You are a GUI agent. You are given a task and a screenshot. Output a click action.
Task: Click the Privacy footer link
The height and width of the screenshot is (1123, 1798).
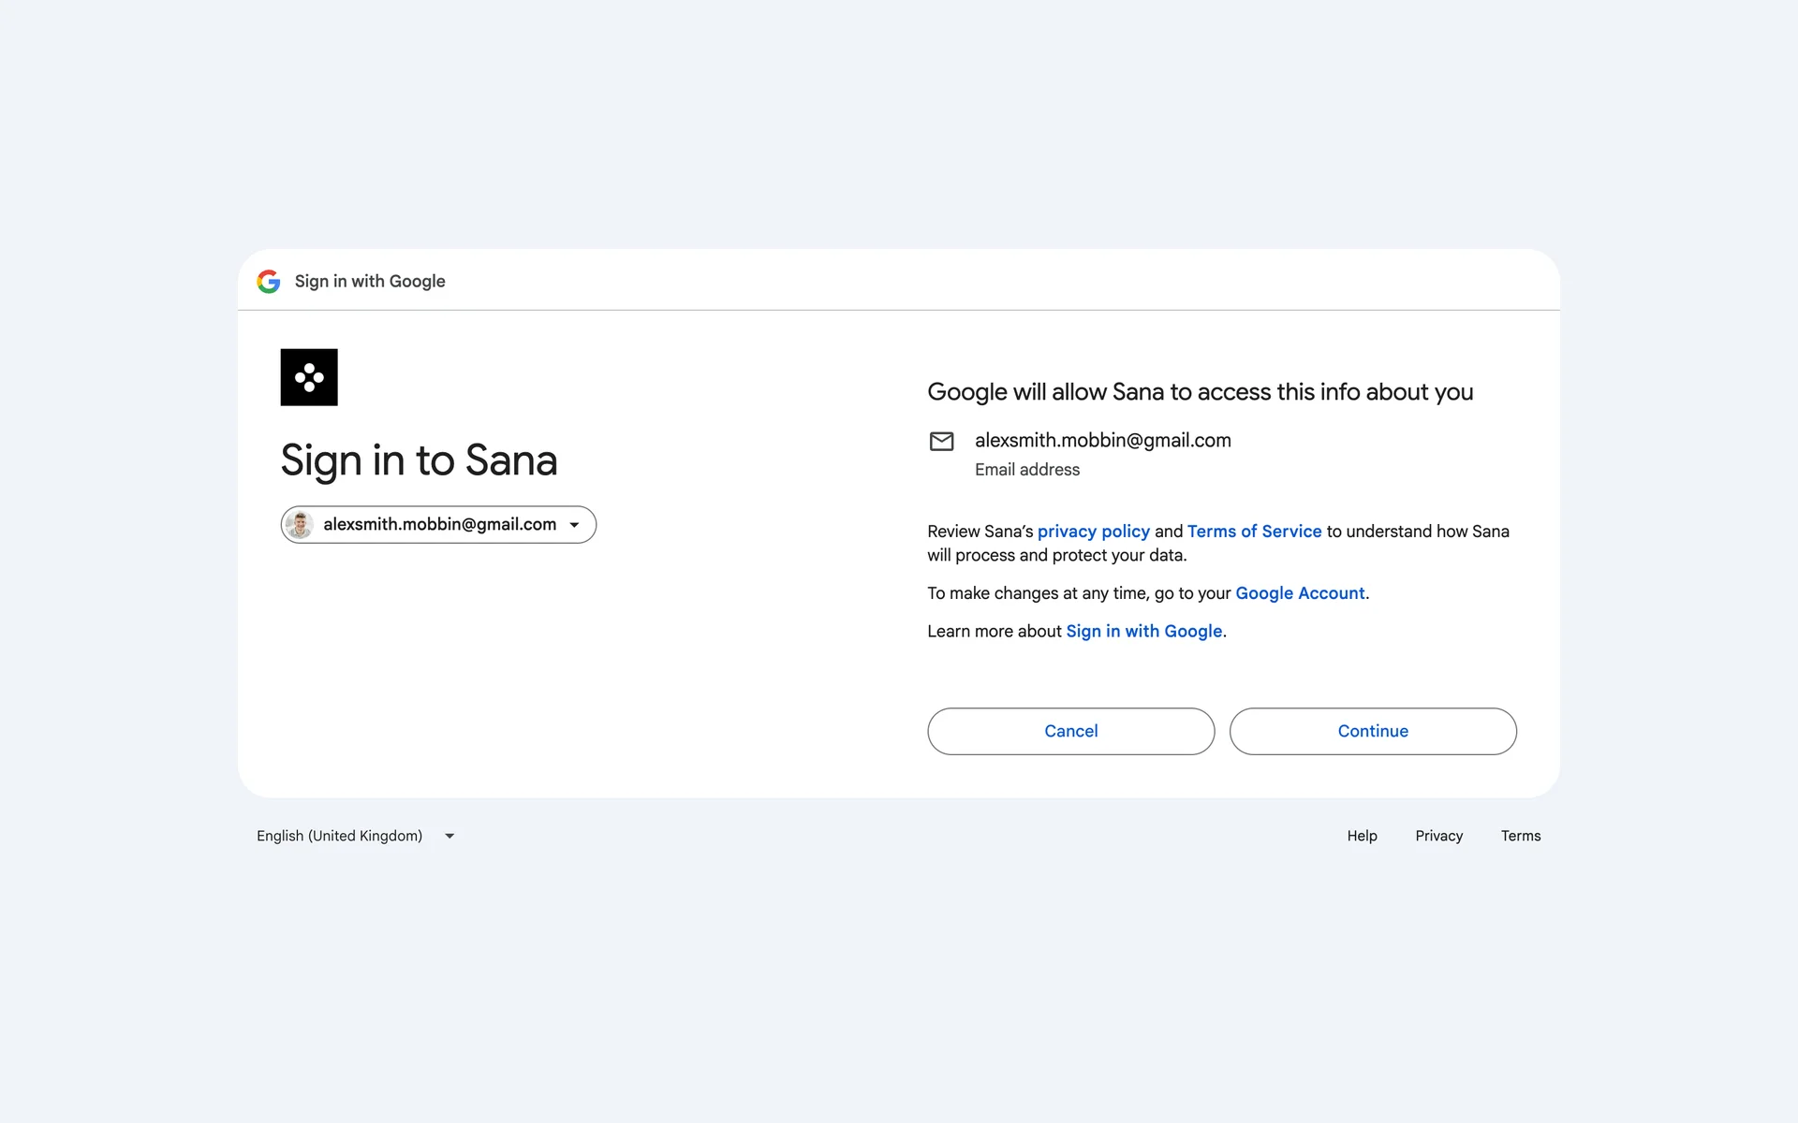[x=1438, y=836]
